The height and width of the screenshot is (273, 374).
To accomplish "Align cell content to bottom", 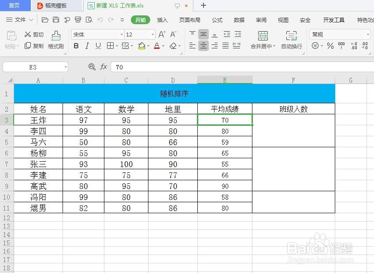I will [x=215, y=35].
